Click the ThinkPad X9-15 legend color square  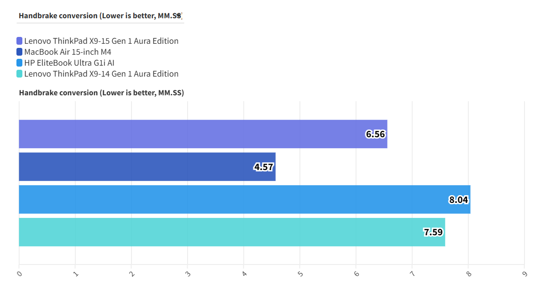(x=19, y=41)
